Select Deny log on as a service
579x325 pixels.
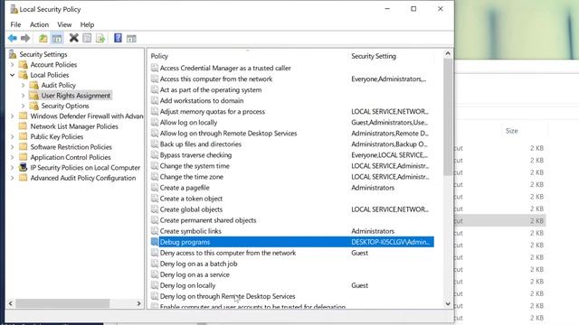[195, 274]
